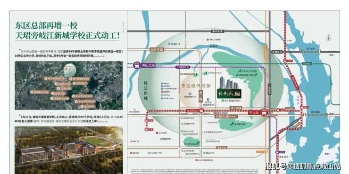Click the tree icon in 金马峰公园
Viewport: 349px width, 174px height.
(x=233, y=123)
